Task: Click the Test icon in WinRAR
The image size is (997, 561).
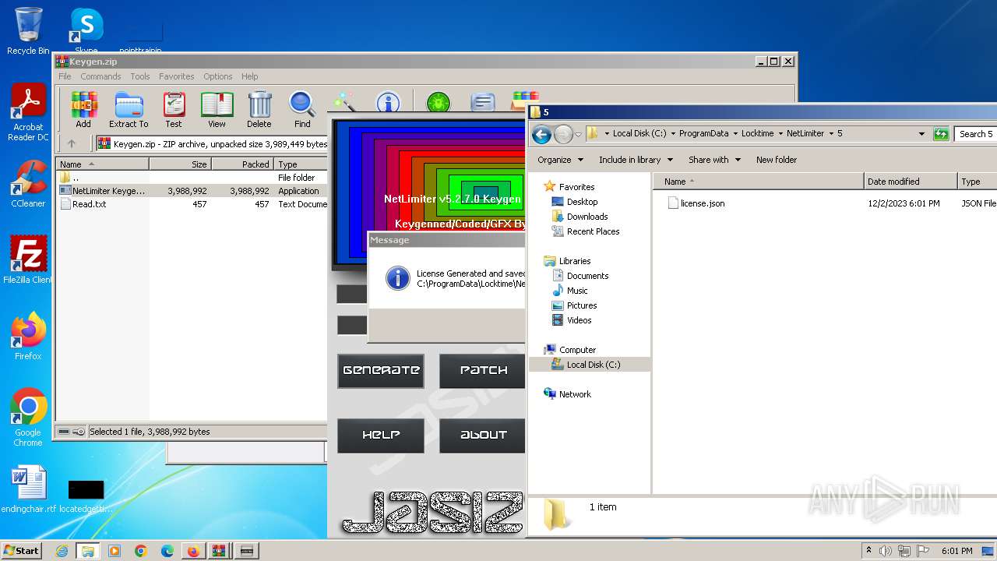Action: (x=174, y=109)
